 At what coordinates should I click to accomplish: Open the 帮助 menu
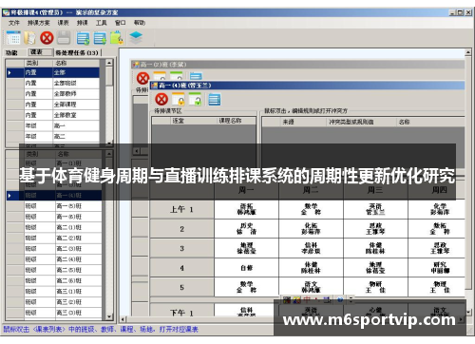pos(140,23)
